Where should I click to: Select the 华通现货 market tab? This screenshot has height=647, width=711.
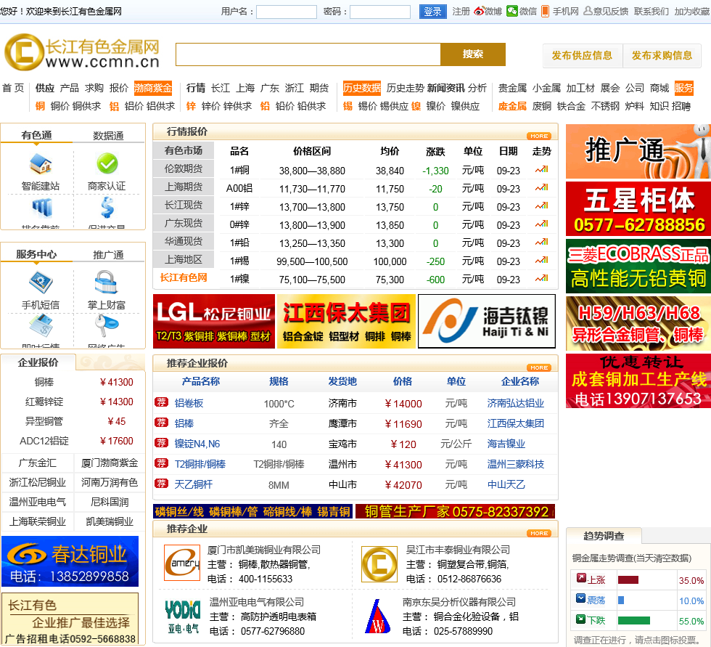pyautogui.click(x=183, y=241)
